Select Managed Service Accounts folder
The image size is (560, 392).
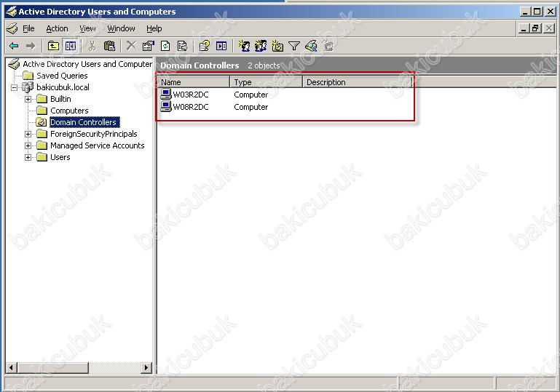(x=97, y=145)
